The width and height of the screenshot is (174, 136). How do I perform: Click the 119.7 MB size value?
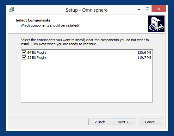coord(144,58)
